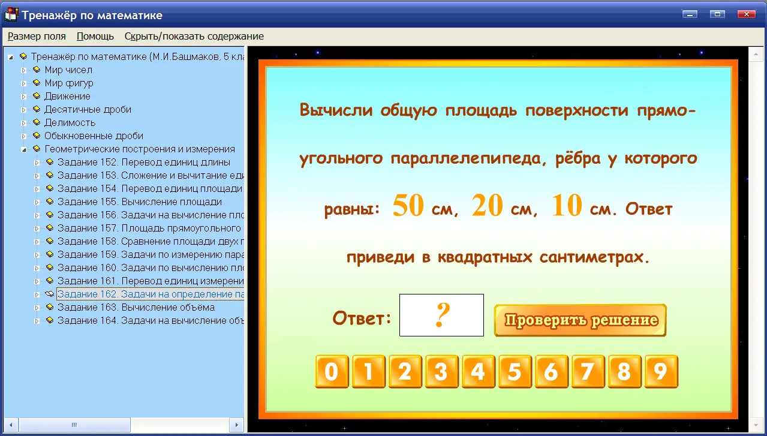Image resolution: width=767 pixels, height=436 pixels.
Task: Select Задание 153. Сложение и вычитание
Action: [151, 176]
